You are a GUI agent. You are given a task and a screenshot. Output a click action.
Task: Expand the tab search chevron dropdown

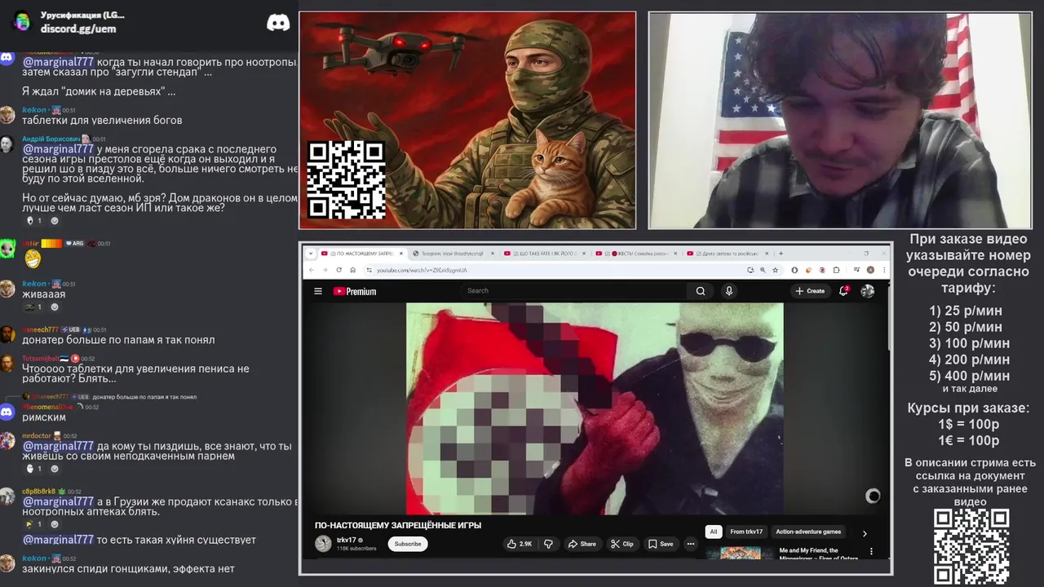(310, 254)
